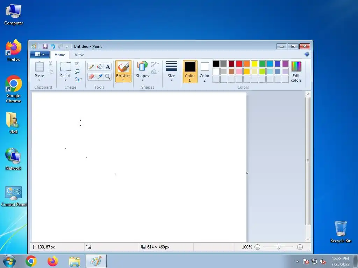Click the muted volume tray icon
The width and height of the screenshot is (358, 268).
tap(323, 262)
